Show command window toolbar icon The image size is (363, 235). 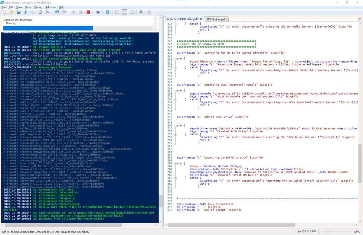[141, 12]
